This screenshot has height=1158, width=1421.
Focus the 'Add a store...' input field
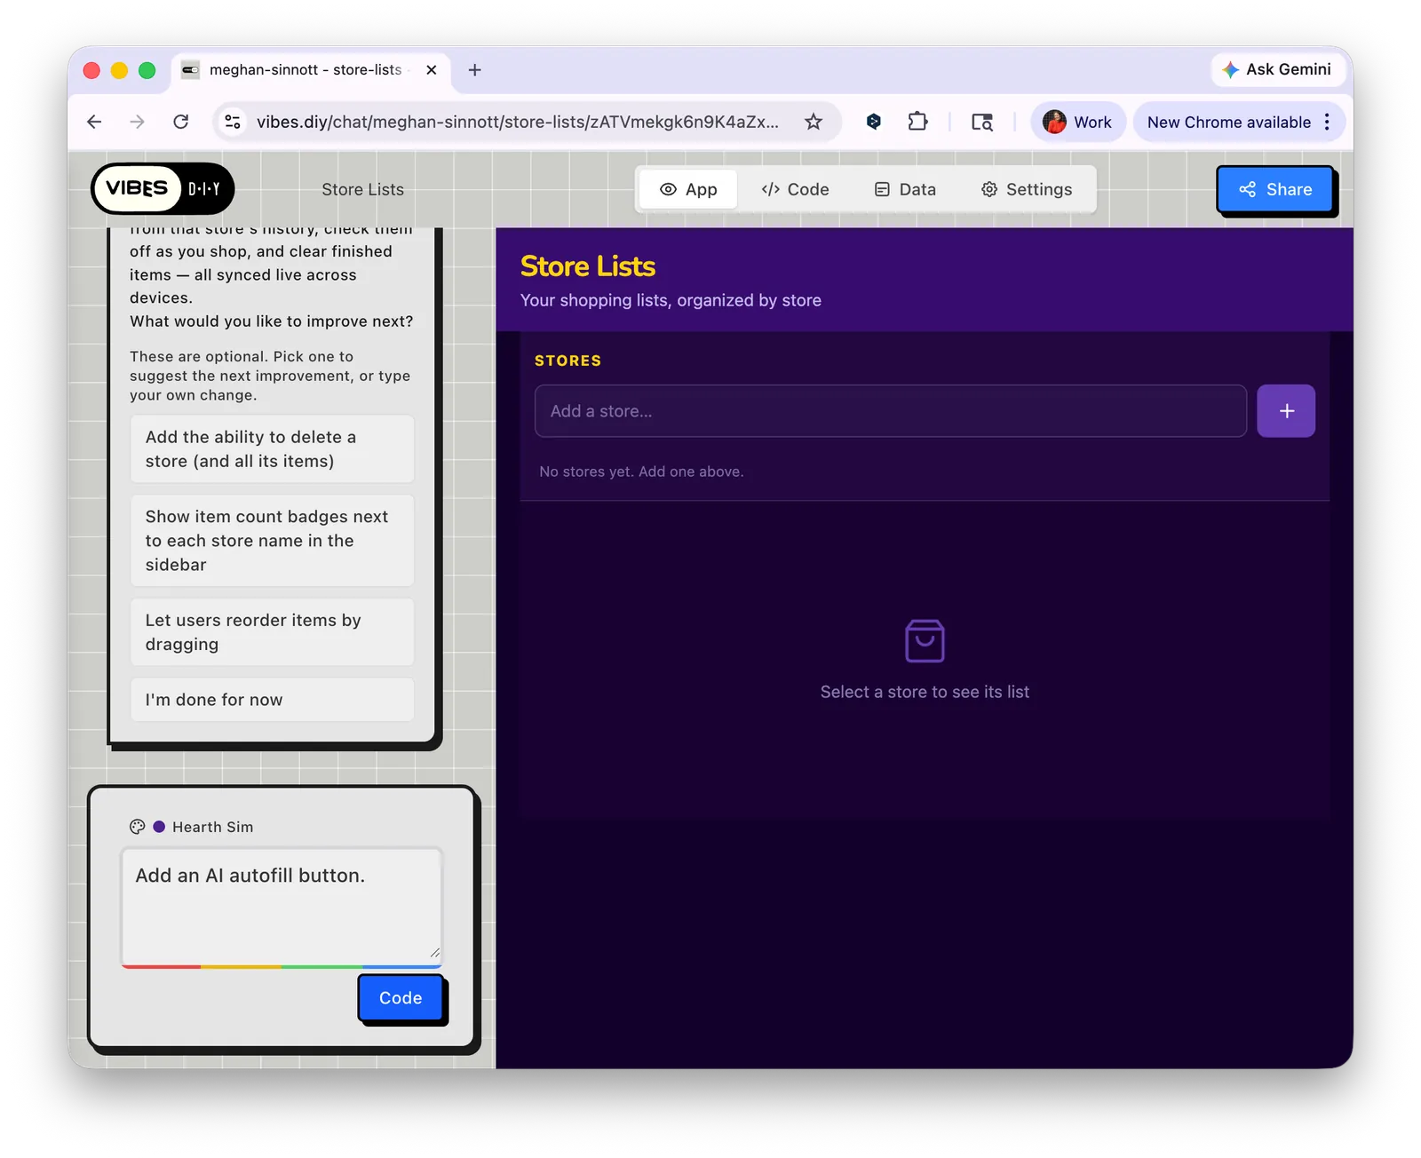[x=890, y=411]
